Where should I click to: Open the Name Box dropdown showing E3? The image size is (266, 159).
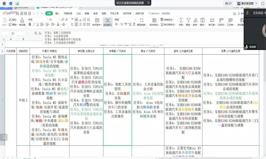tap(26, 33)
